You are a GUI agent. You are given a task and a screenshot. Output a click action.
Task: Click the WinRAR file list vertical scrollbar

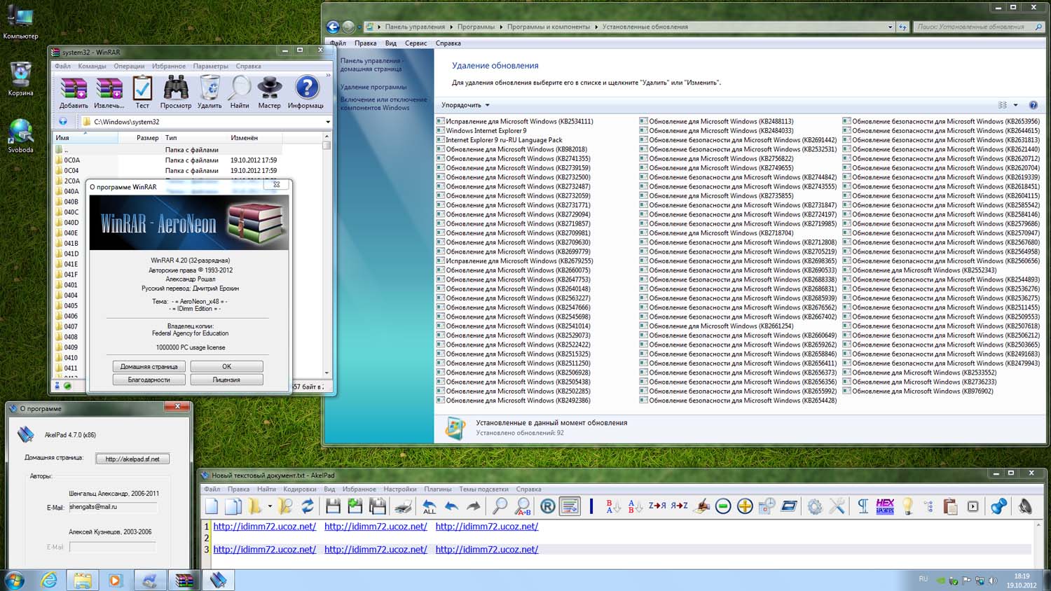point(327,259)
